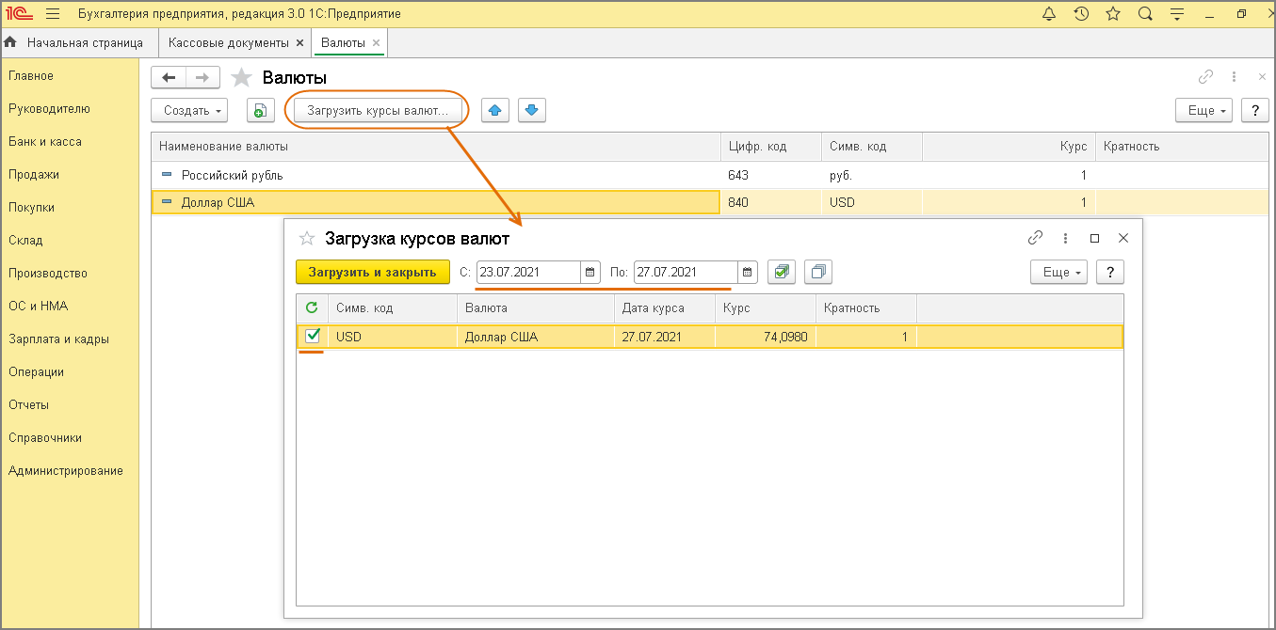Open the Отчеты section
This screenshot has width=1276, height=630.
click(28, 404)
